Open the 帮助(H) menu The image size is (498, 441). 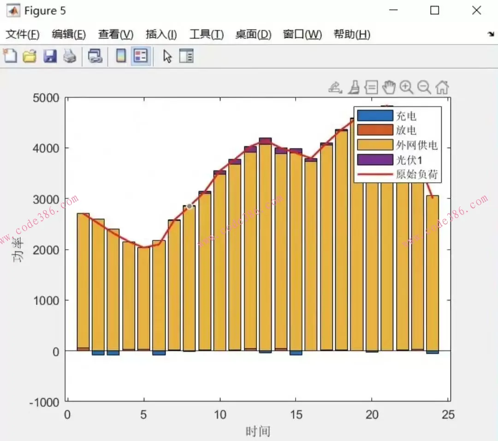(x=352, y=34)
